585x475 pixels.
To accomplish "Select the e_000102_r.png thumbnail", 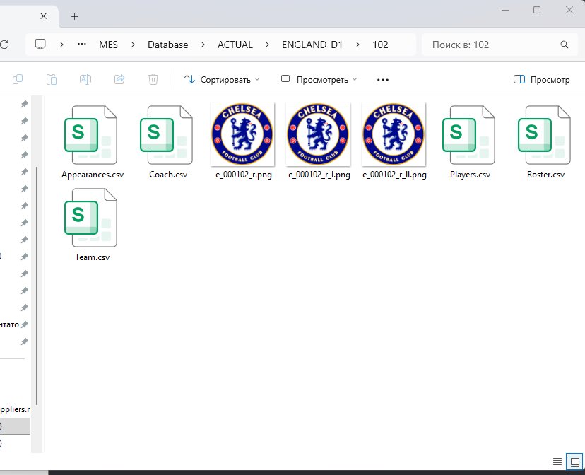I will click(242, 134).
